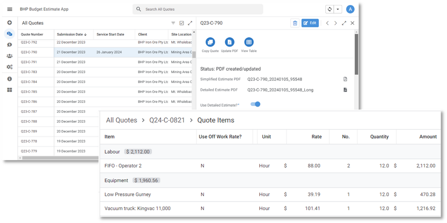Click the Edit button

tap(310, 23)
